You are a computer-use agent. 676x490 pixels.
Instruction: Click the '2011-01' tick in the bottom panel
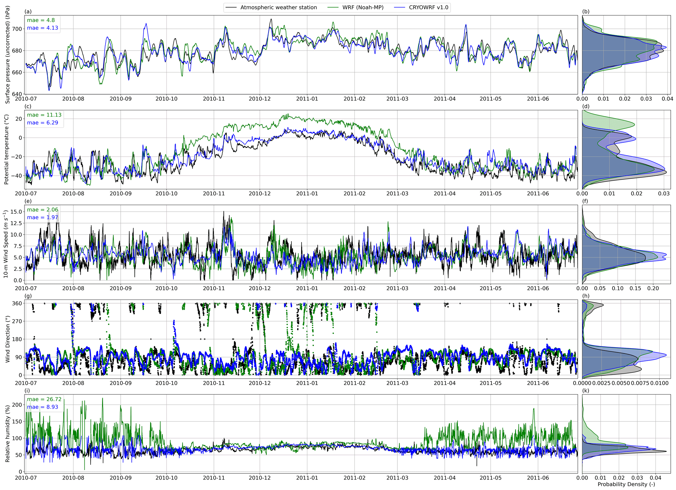[x=307, y=478]
